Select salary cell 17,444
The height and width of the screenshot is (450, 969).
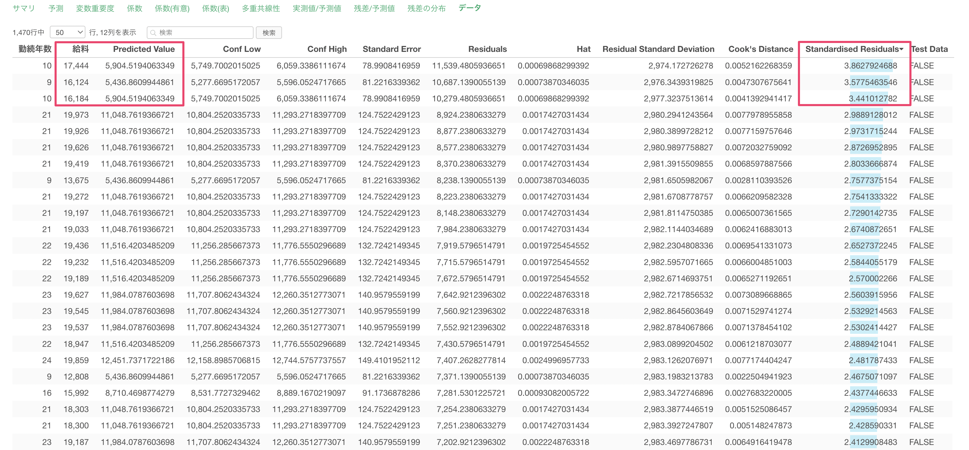point(76,66)
